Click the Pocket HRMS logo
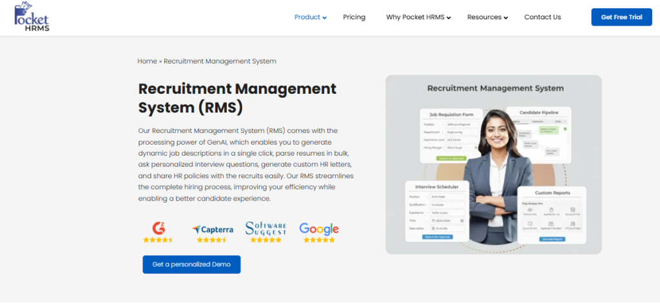The image size is (660, 304). click(32, 17)
